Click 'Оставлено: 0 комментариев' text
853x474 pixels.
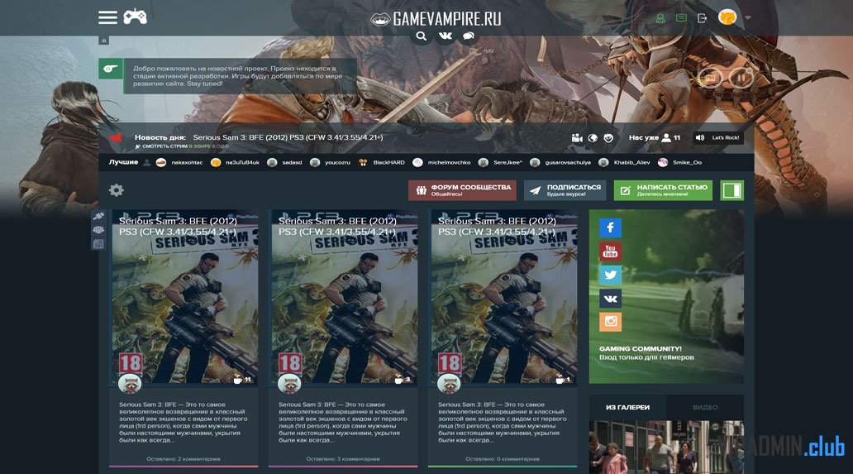[502, 459]
